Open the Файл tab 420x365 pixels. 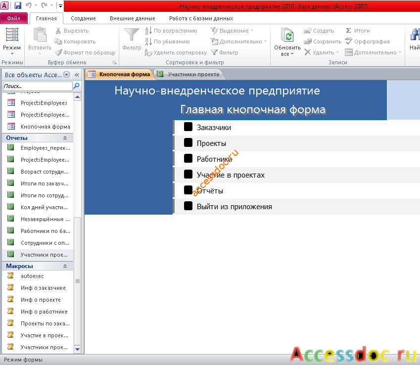(x=14, y=18)
